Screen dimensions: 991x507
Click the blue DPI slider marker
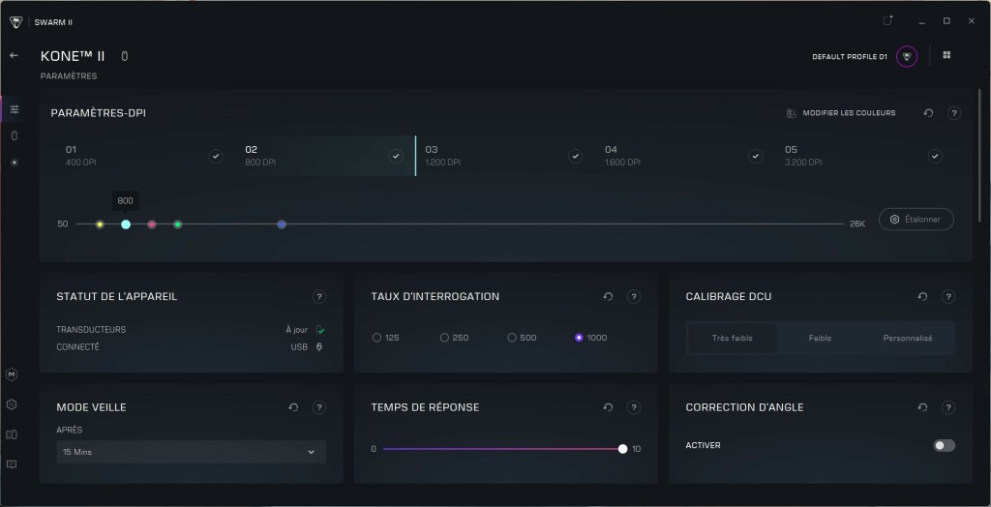(x=282, y=224)
